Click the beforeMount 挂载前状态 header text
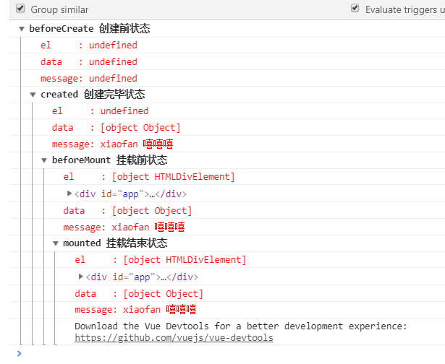This screenshot has width=445, height=364. point(109,160)
